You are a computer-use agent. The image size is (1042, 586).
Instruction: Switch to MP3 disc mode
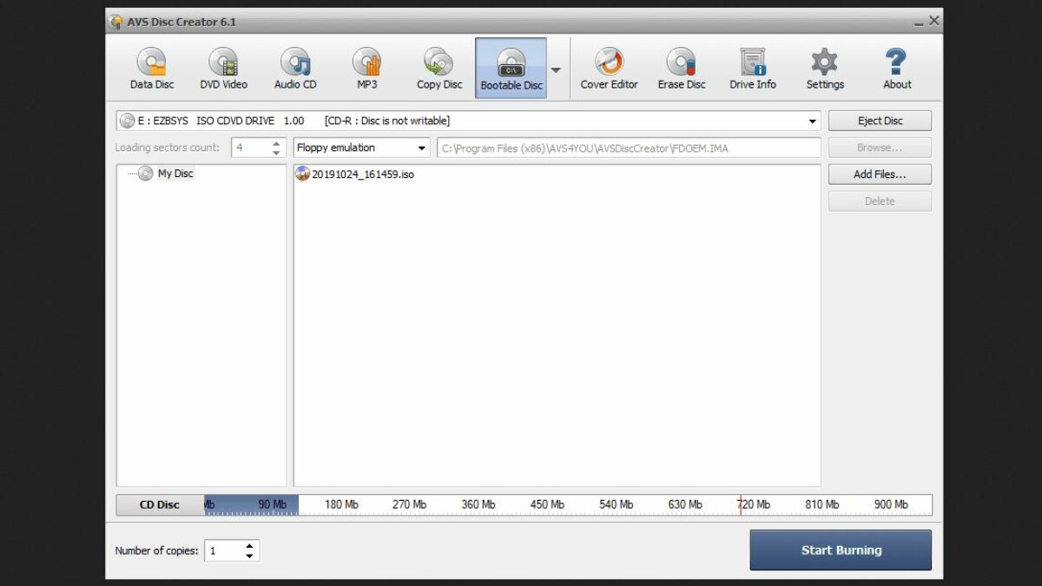[366, 69]
